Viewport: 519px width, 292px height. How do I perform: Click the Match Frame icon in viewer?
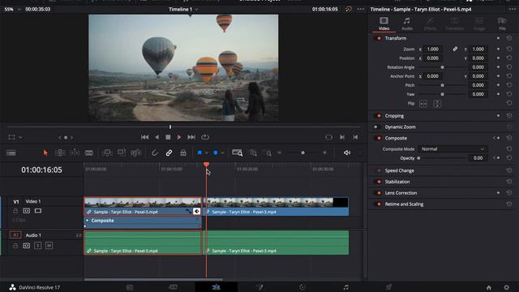(328, 137)
